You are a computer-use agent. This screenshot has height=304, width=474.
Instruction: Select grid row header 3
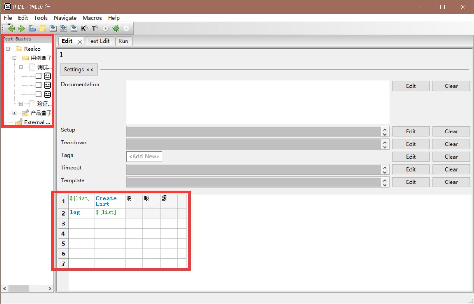click(63, 223)
